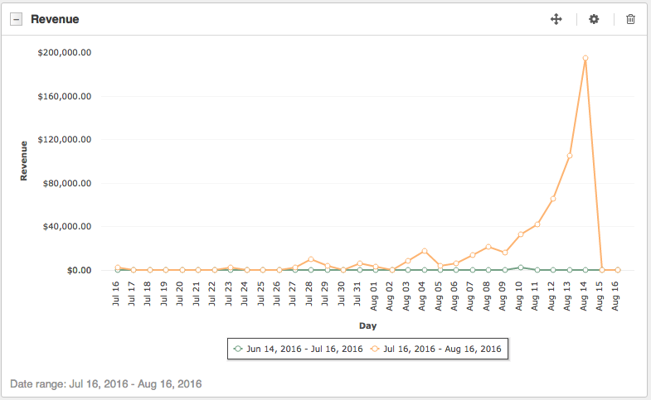Click the green legend marker icon

pyautogui.click(x=238, y=349)
